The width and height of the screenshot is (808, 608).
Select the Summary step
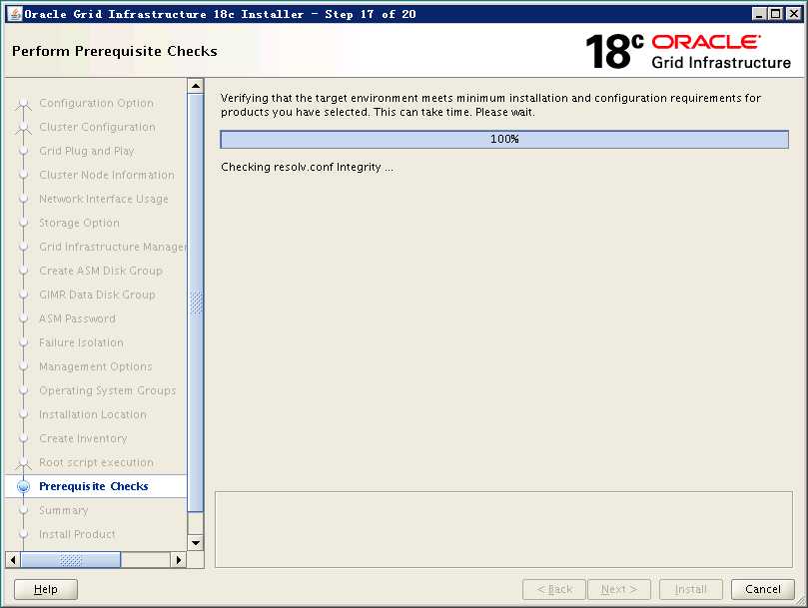64,510
